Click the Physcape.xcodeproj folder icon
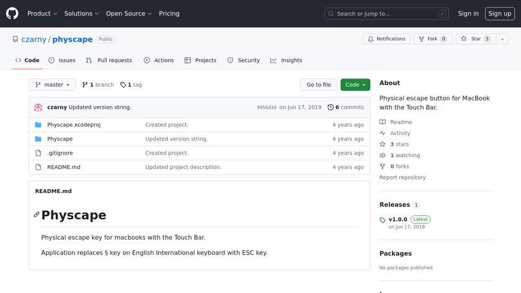The image size is (521, 293). pos(38,125)
